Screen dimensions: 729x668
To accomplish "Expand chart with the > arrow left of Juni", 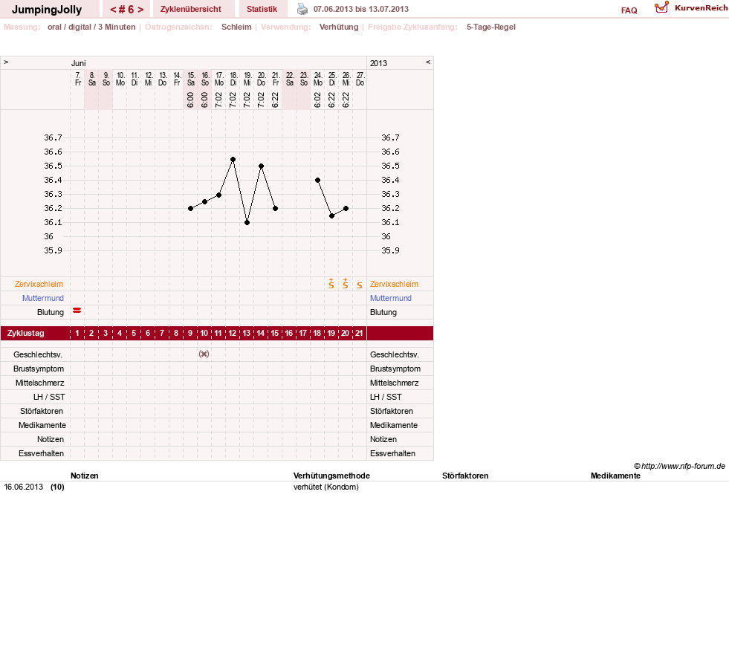I will 6,62.
